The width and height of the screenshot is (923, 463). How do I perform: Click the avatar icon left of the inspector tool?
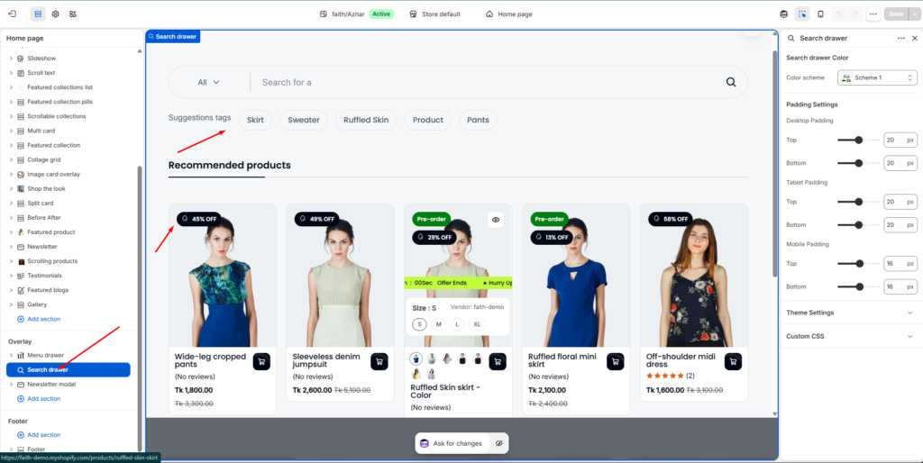783,14
